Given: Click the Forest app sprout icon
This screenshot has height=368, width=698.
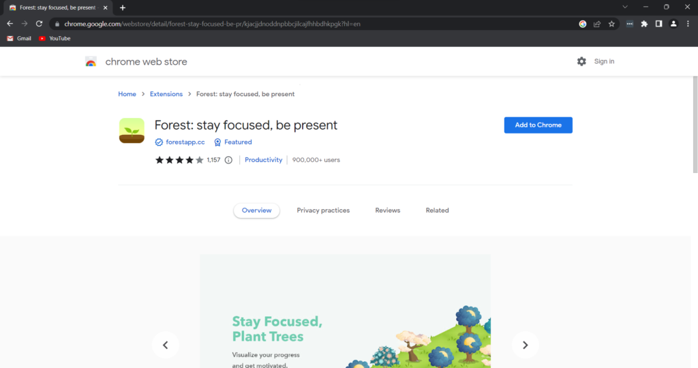Looking at the screenshot, I should 132,130.
